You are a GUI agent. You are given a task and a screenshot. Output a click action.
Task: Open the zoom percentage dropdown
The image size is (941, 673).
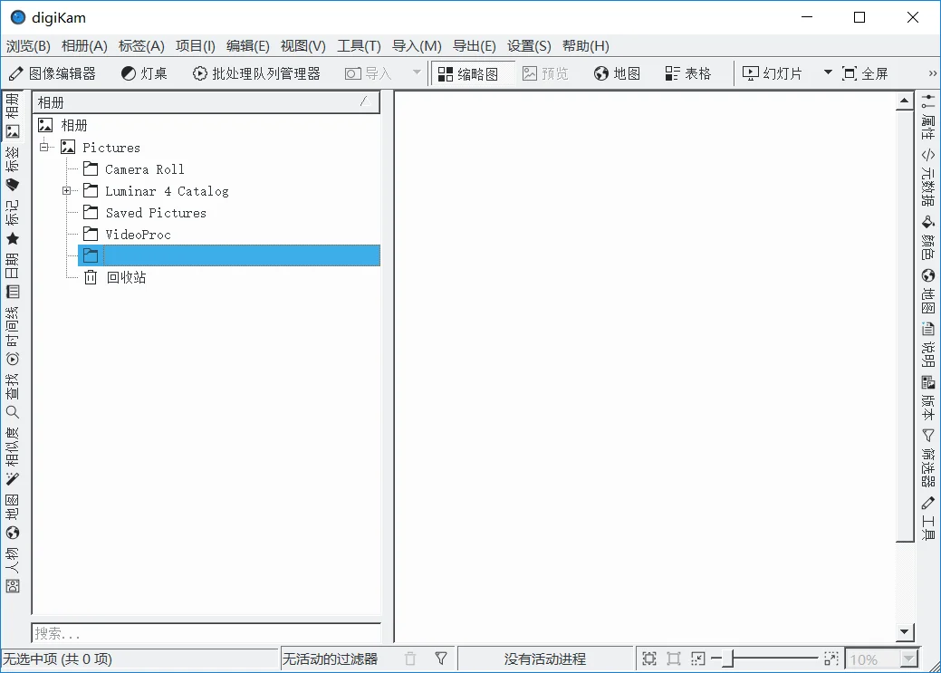tap(908, 659)
